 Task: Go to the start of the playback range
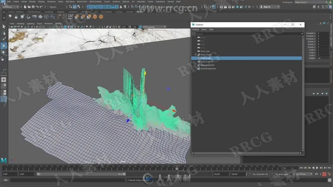tap(301, 168)
